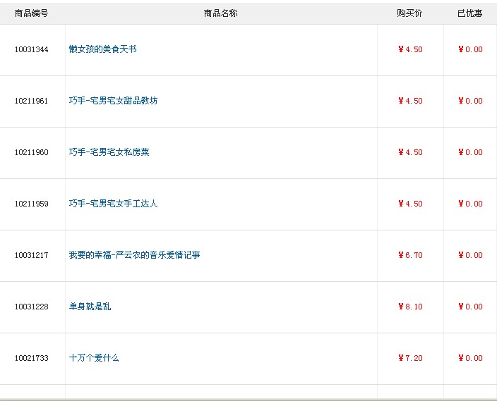This screenshot has height=401, width=497.
Task: Select product number 10031228
Action: (x=31, y=307)
